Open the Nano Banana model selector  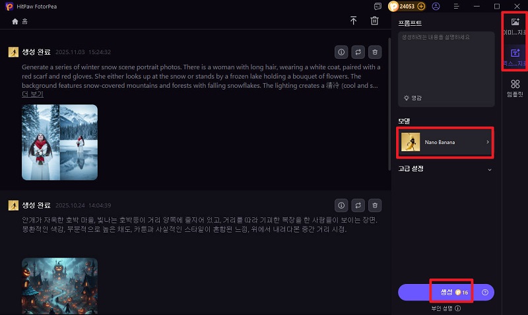[x=445, y=142]
